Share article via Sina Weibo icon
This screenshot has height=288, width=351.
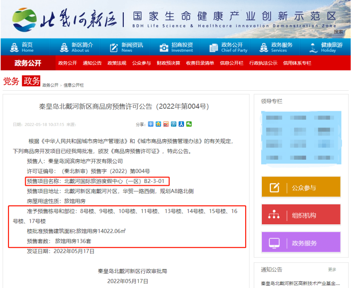[166, 124]
